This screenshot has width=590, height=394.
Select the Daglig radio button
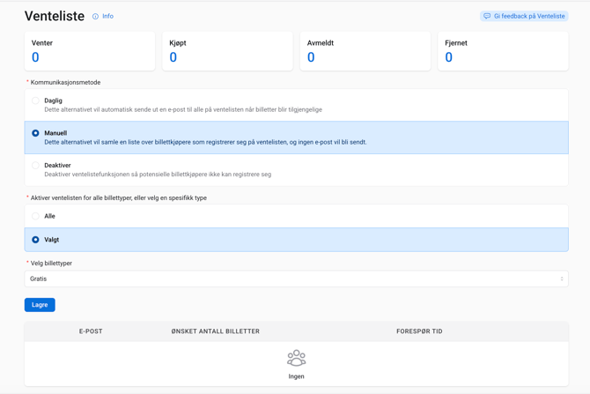35,100
